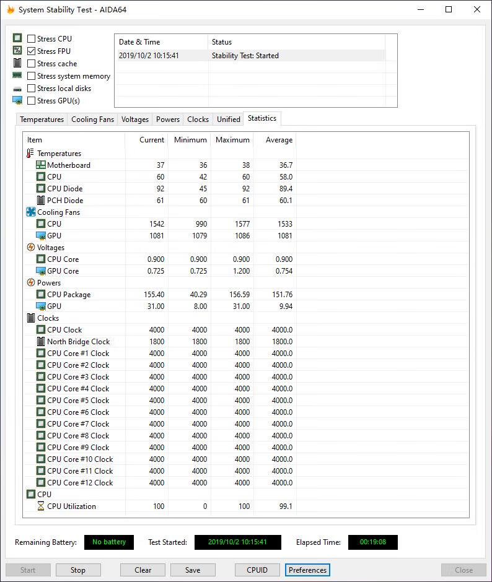Image resolution: width=492 pixels, height=582 pixels.
Task: Select the 'Stability Test: Started' log entry
Action: tap(251, 56)
